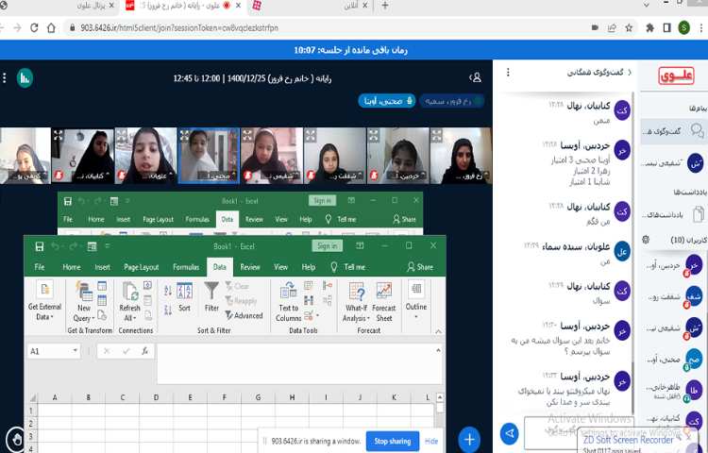Select column D header in spreadsheet

[x=156, y=397]
